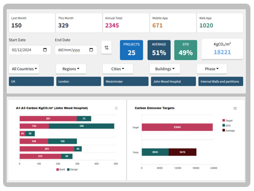Click the Design bar segment labeled 40
The image size is (254, 191).
(x=78, y=149)
